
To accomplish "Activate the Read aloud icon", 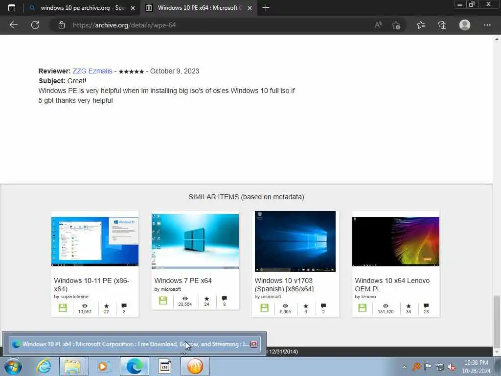I will click(378, 25).
